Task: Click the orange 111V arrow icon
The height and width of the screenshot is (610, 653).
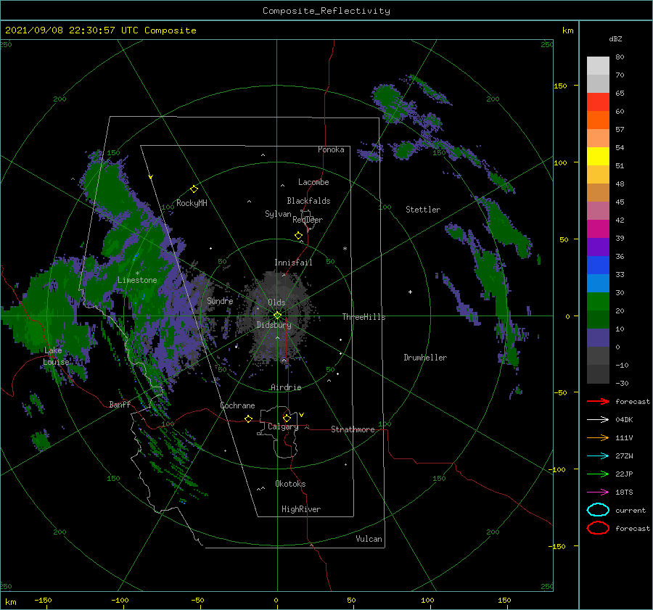Action: (598, 437)
